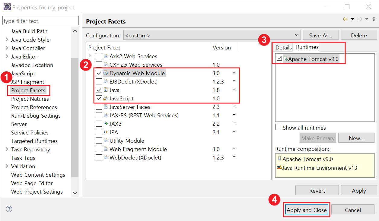
Task: Open the Configuration dropdown
Action: click(x=297, y=35)
